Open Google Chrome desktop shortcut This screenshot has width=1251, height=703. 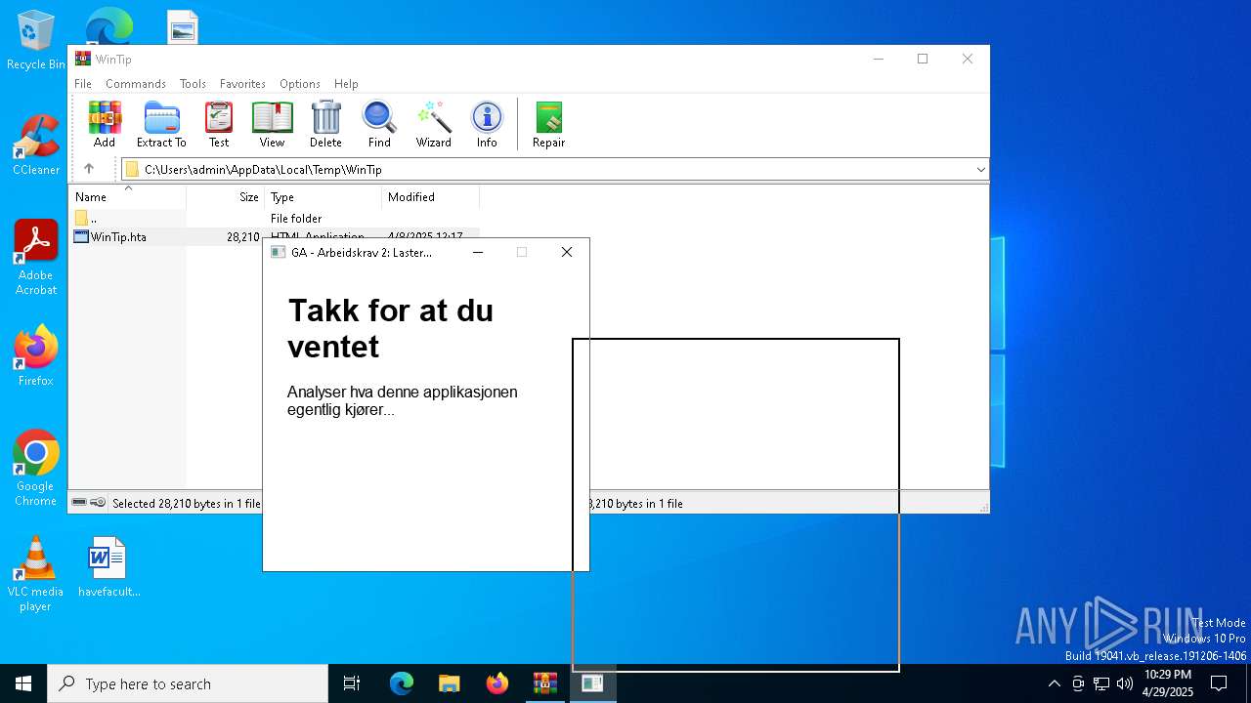click(35, 468)
